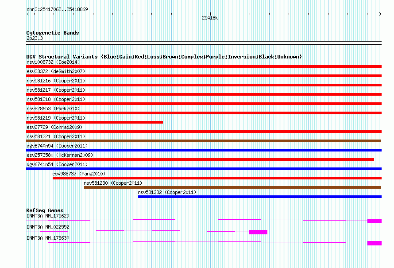The image size is (394, 268).
Task: Click the short red nsv581219 loss bar
Action: tap(94, 122)
